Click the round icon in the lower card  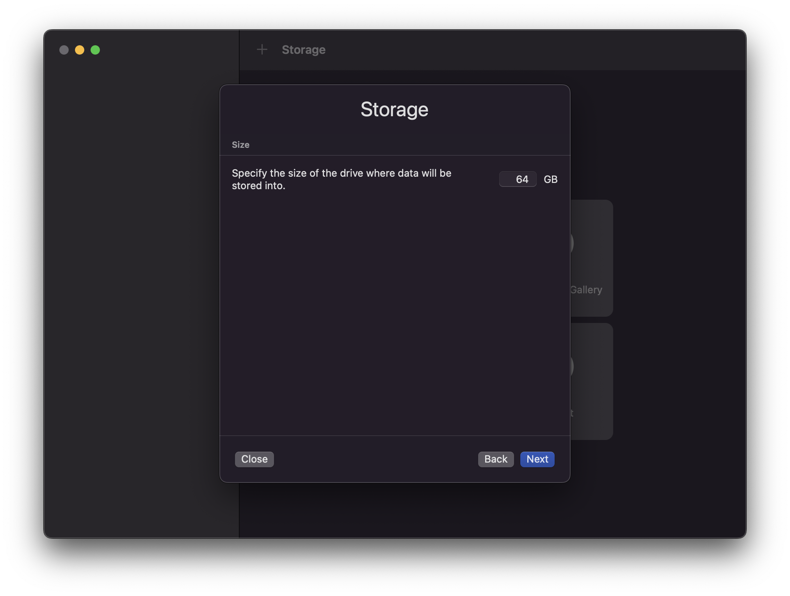pyautogui.click(x=572, y=367)
